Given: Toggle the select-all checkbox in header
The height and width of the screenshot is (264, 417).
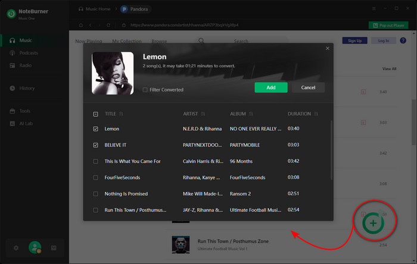Looking at the screenshot, I should coord(95,114).
